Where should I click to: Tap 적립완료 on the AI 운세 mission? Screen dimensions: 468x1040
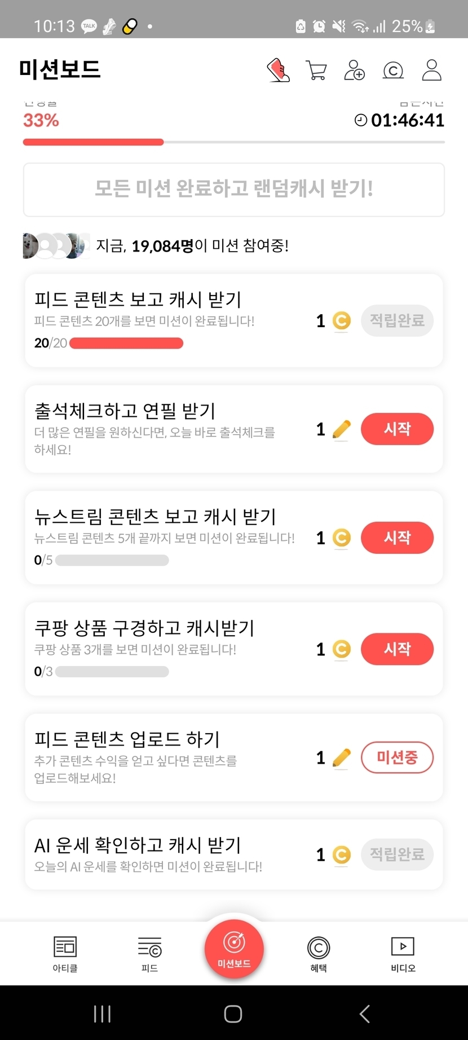(x=397, y=854)
